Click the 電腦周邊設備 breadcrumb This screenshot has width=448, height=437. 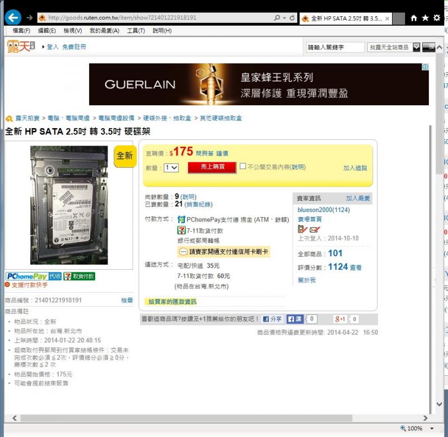tap(116, 118)
